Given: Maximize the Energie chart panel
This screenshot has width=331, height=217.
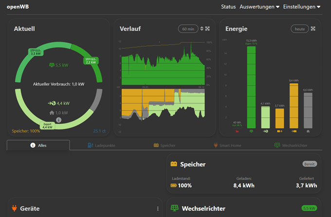Looking at the screenshot, I should 313,29.
